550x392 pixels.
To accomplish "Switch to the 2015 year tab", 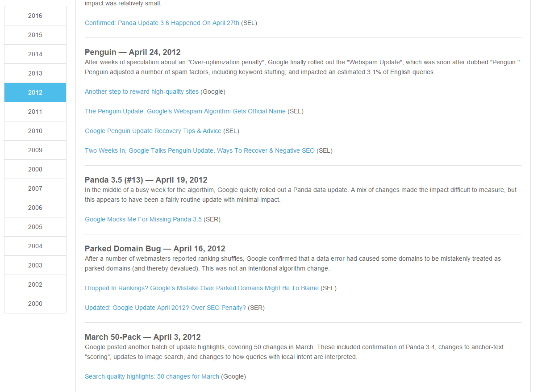I will pos(35,35).
